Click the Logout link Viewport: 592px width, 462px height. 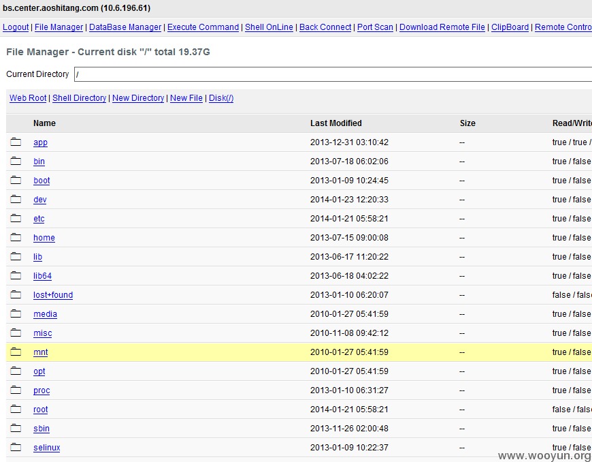click(x=16, y=27)
